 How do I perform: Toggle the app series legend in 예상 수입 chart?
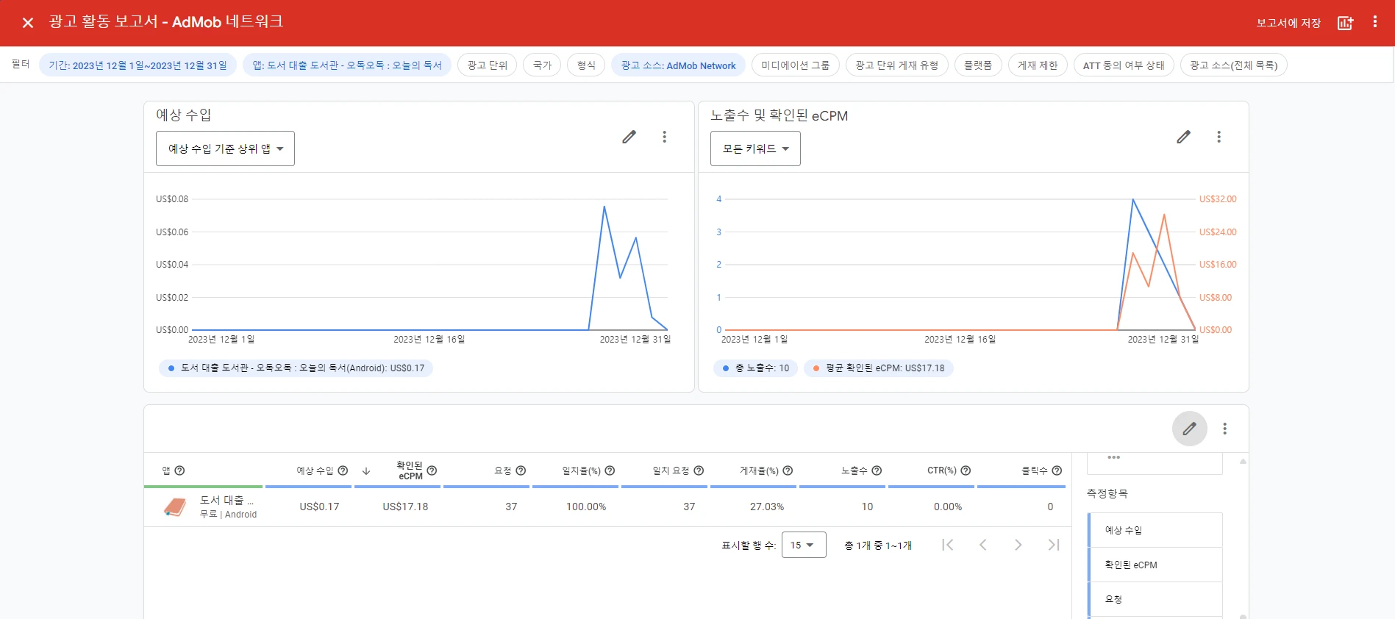pyautogui.click(x=296, y=368)
